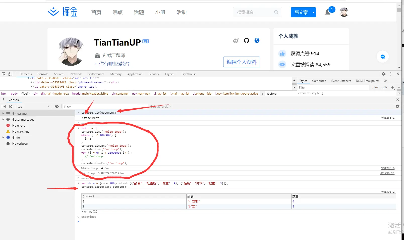The height and width of the screenshot is (240, 404).
Task: Open the 首页 nav link
Action: click(96, 12)
